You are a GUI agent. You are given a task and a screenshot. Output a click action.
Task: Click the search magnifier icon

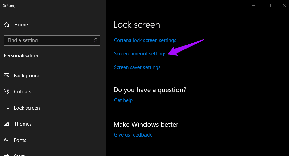(95, 40)
